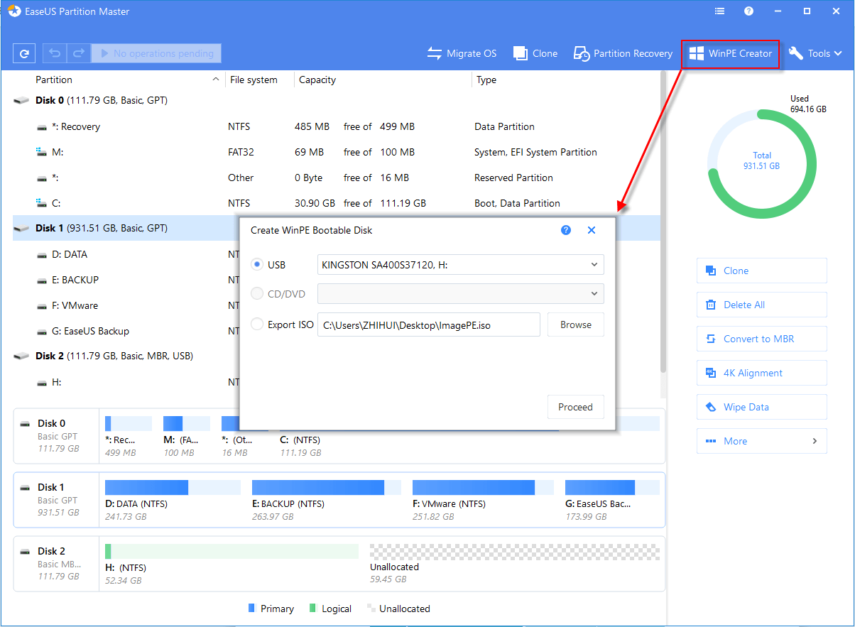Screen dimensions: 855x627
Task: Click the ISO file path input field
Action: (428, 325)
